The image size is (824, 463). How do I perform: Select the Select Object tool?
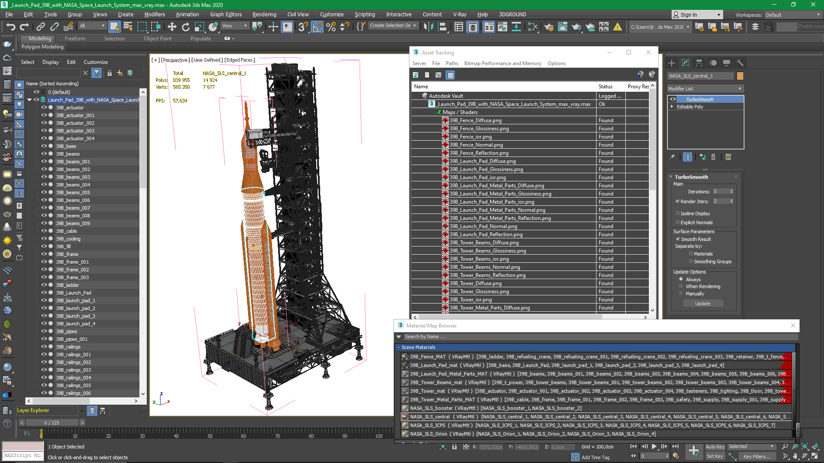114,27
